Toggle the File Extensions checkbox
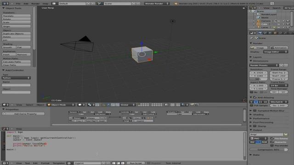Viewport: 294px width, 165px height. (x=272, y=138)
